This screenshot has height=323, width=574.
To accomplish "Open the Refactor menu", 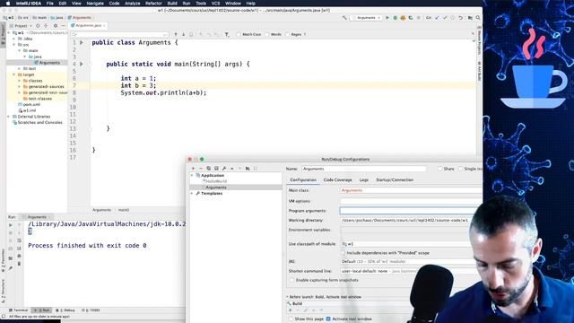I will pyautogui.click(x=153, y=4).
